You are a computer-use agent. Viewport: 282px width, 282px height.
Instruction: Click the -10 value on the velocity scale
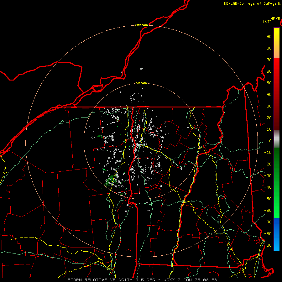[x=268, y=153]
